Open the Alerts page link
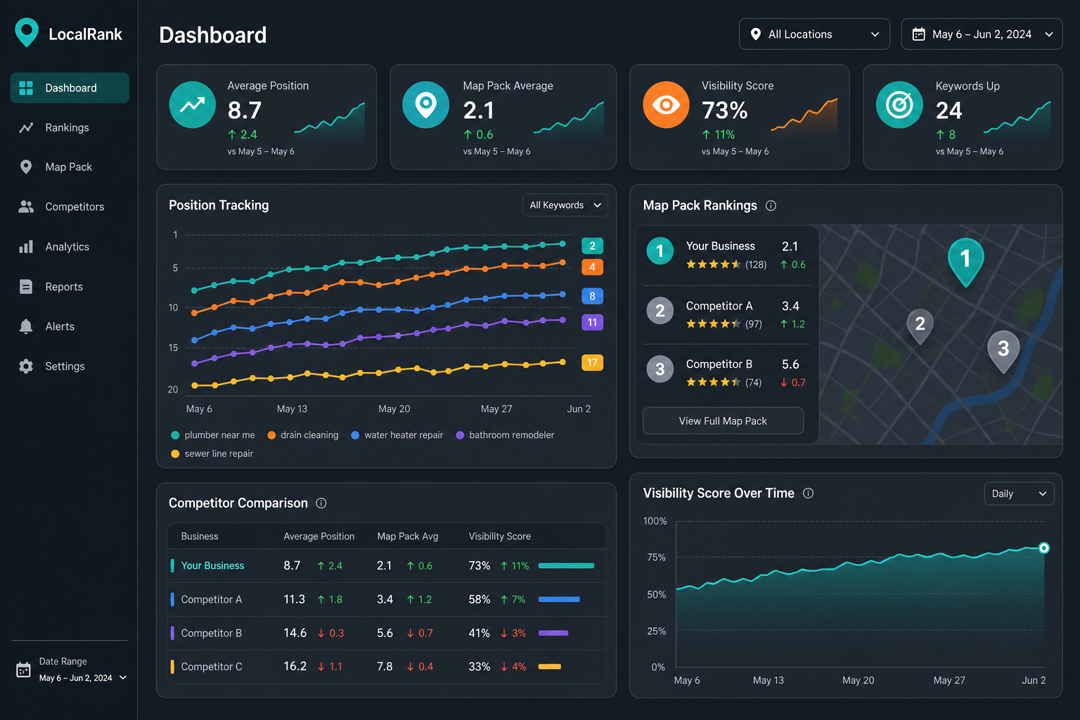 pyautogui.click(x=70, y=326)
